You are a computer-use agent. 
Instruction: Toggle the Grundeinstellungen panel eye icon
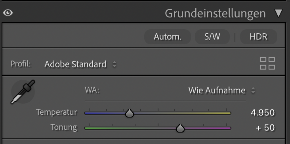coord(8,13)
